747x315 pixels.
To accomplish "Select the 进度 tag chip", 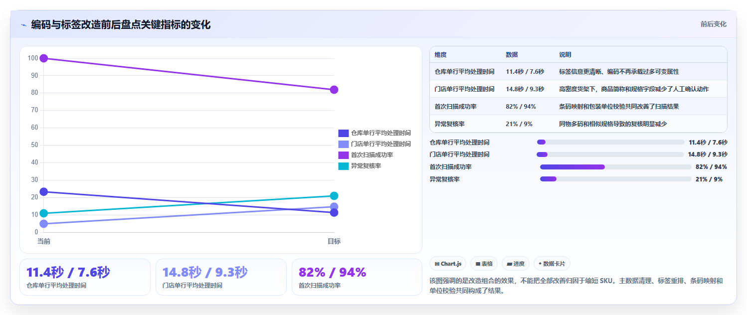I will click(516, 264).
